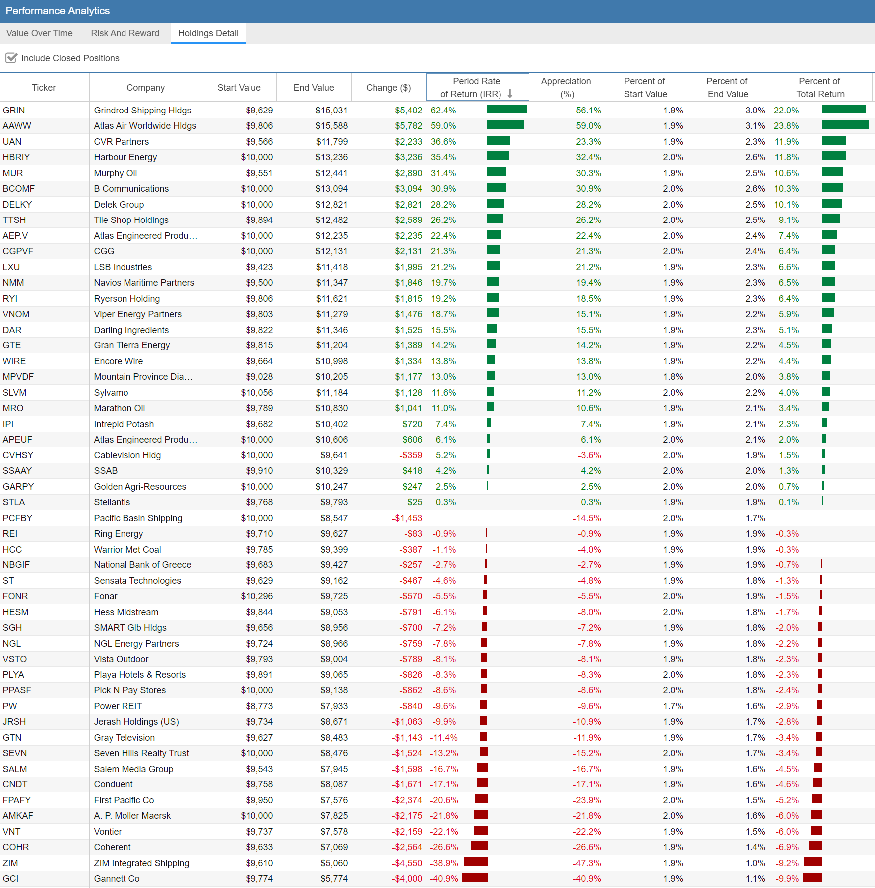Click Jerash Holdings (US) company name

click(136, 722)
